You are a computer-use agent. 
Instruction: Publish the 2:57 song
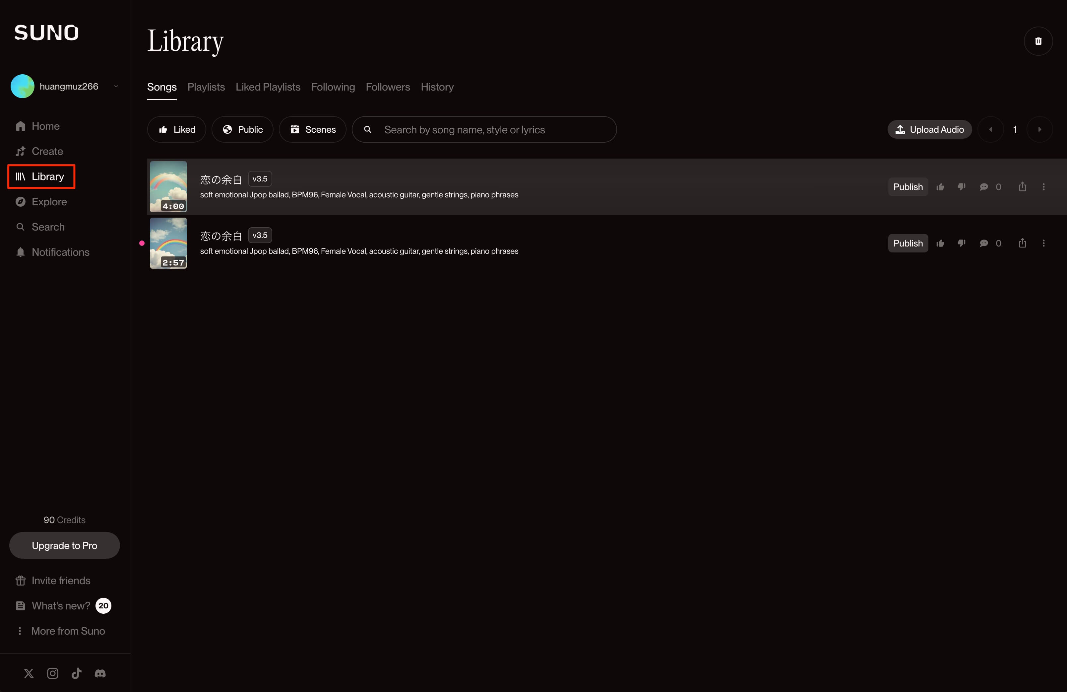[x=908, y=243]
